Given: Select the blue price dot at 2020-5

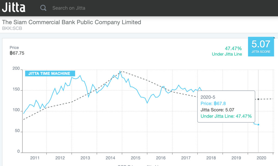Looking at the screenshot, I should click(258, 125).
